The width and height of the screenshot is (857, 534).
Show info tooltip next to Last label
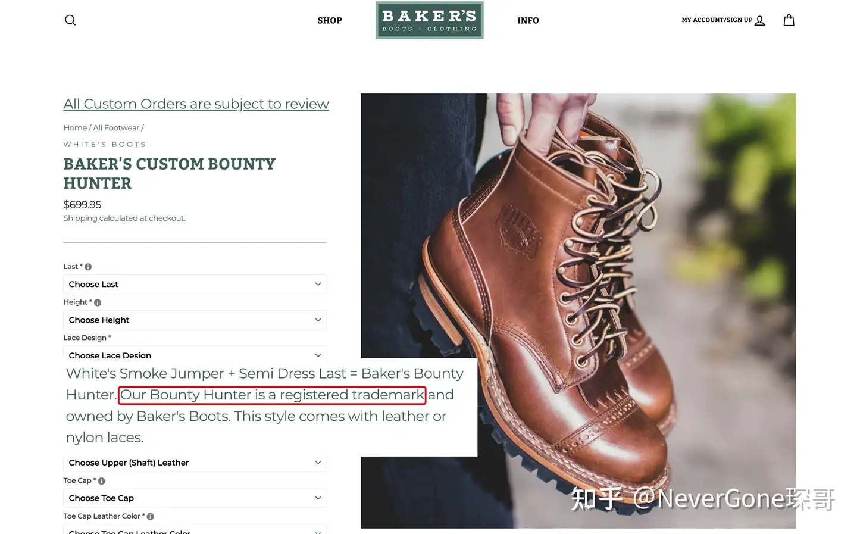tap(88, 267)
